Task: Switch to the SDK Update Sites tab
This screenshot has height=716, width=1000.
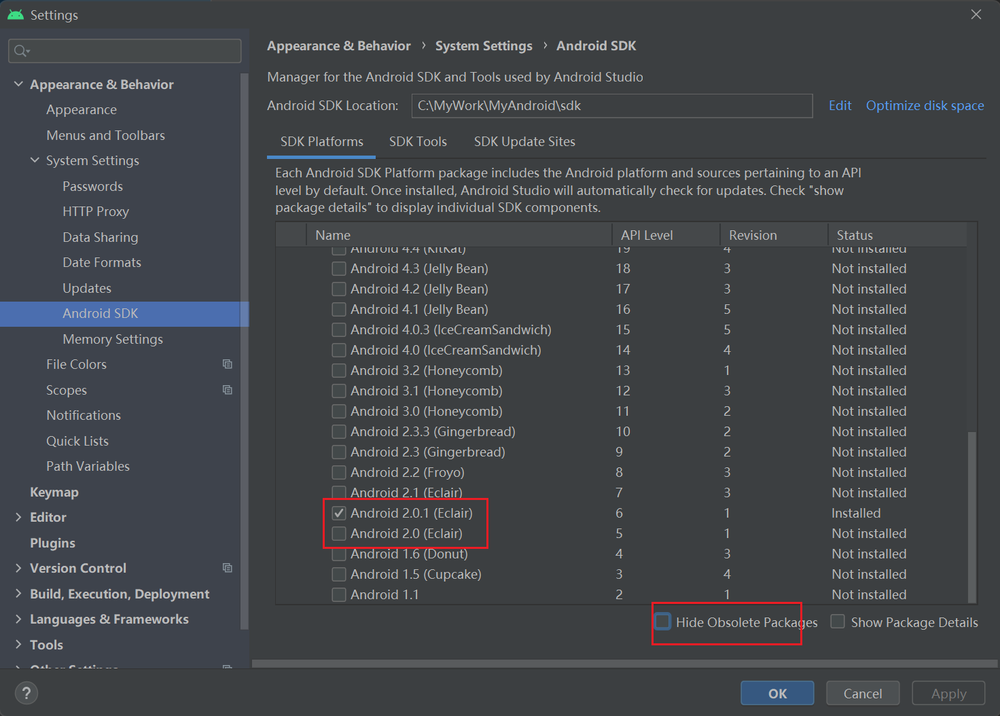Action: (x=524, y=141)
